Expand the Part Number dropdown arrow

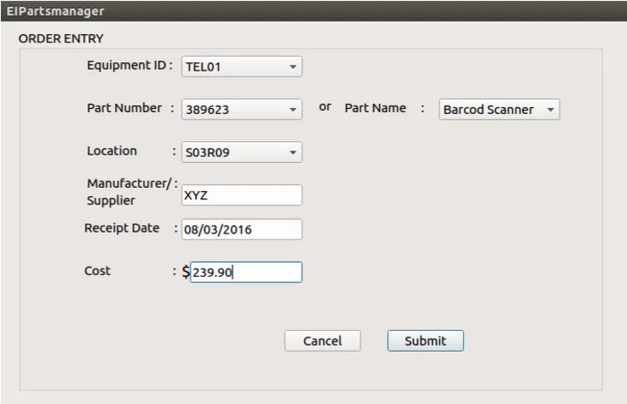point(293,110)
